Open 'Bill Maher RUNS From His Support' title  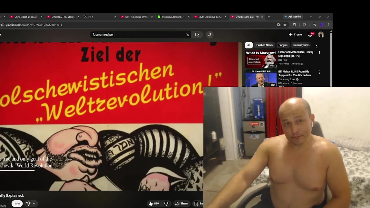click(295, 73)
